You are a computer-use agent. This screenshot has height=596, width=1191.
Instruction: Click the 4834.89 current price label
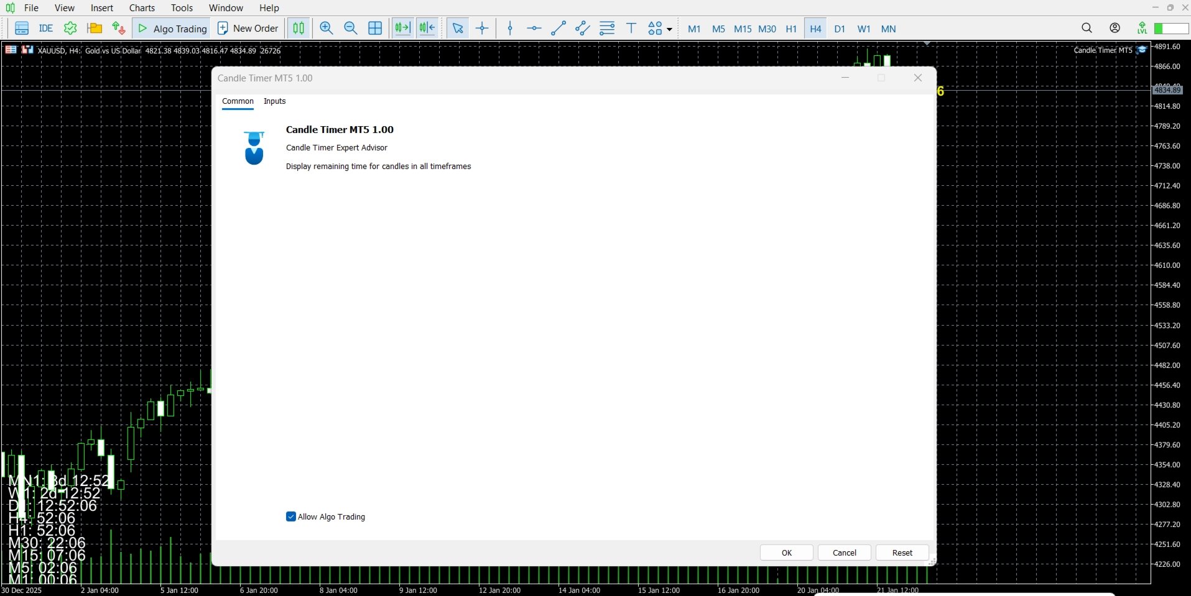click(1167, 90)
